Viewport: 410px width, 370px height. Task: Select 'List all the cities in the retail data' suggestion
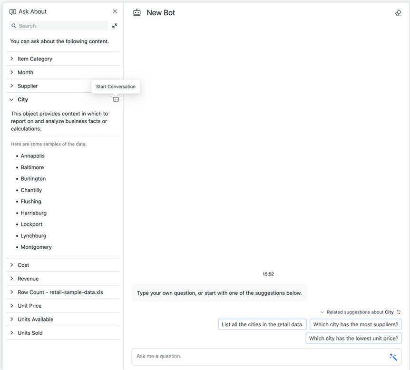(x=262, y=324)
